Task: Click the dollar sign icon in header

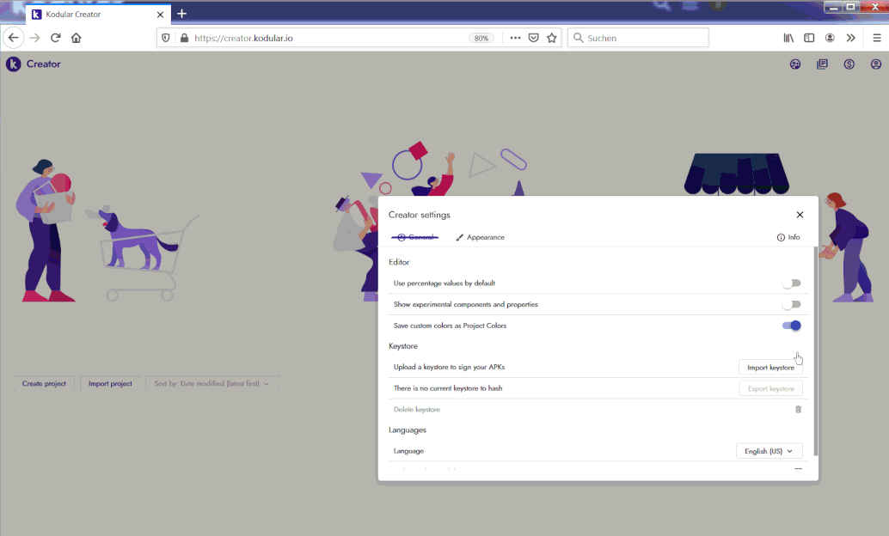Action: click(849, 64)
